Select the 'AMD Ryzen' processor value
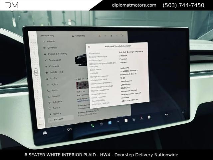Viewport: 213px width, 160px height. click(x=126, y=81)
